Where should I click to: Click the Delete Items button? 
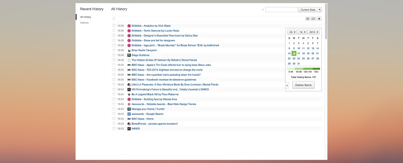[303, 85]
